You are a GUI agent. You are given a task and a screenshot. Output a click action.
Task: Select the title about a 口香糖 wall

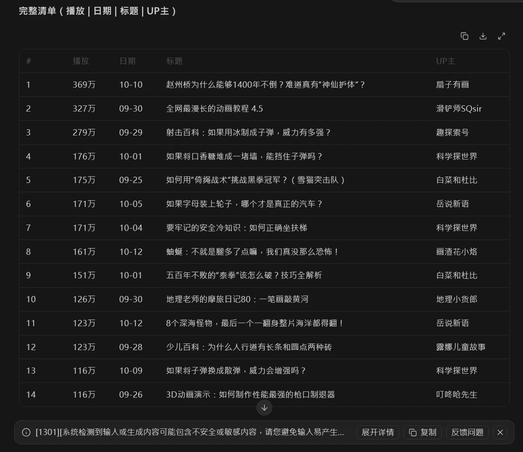(x=244, y=156)
